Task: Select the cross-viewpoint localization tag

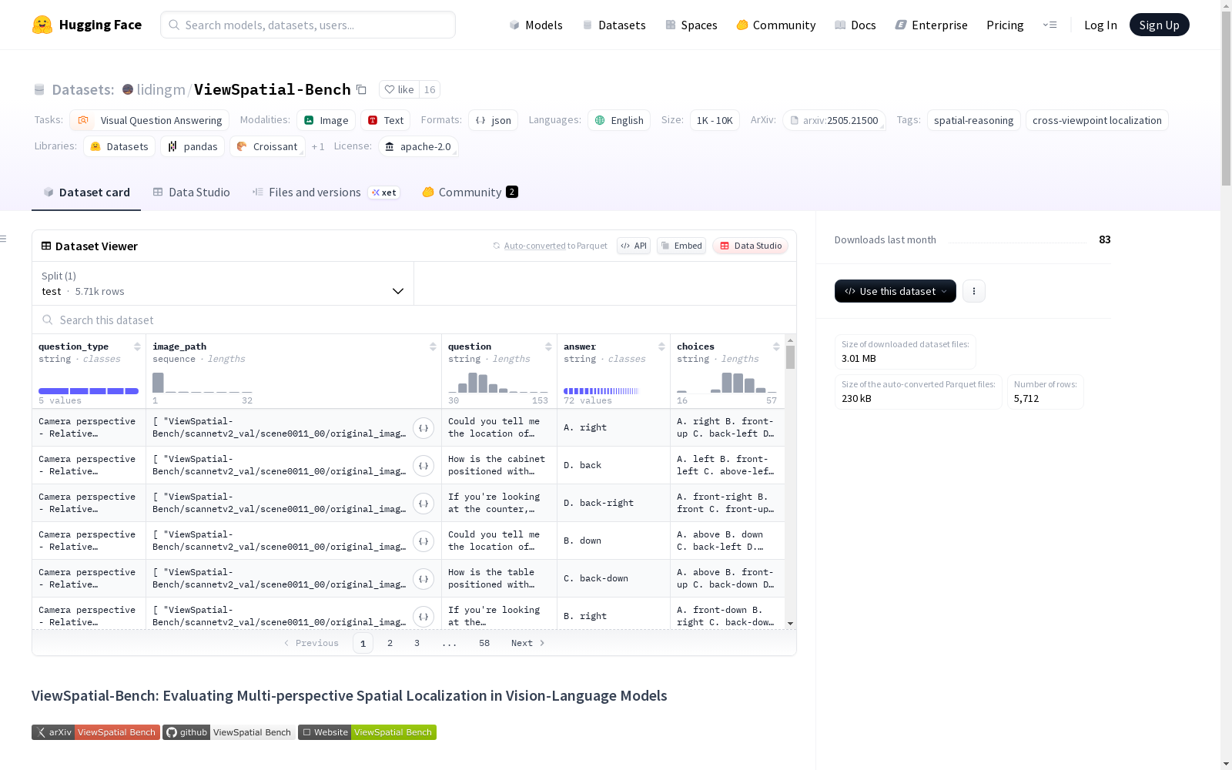Action: click(1096, 120)
